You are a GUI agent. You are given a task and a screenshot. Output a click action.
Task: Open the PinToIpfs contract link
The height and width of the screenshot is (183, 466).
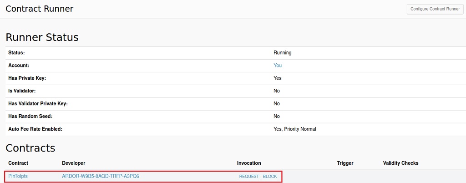click(18, 176)
